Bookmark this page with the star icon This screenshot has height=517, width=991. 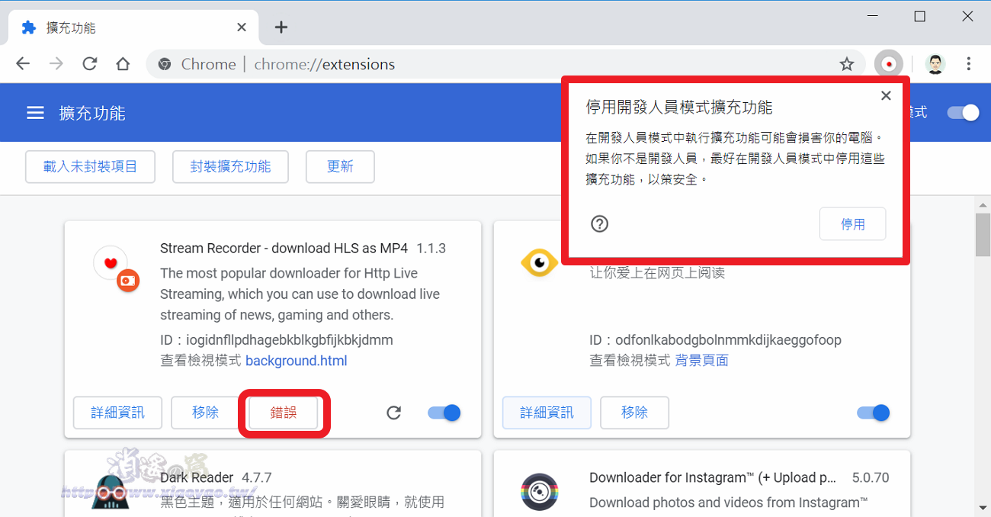(x=847, y=64)
